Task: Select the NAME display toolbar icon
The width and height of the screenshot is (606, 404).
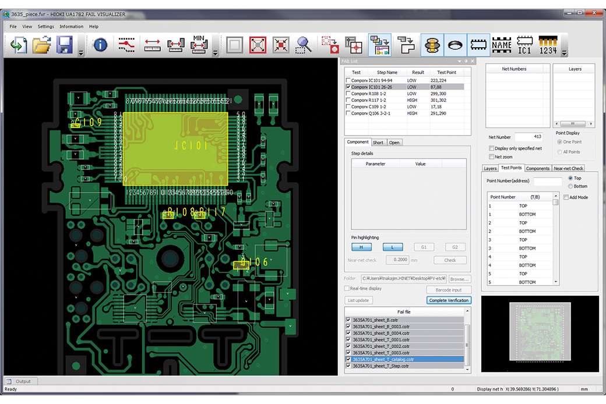Action: click(x=502, y=45)
